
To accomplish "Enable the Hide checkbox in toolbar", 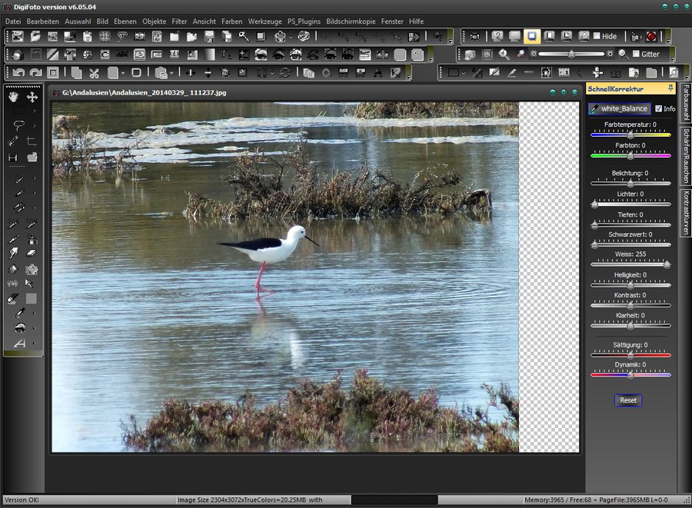I will click(x=596, y=36).
